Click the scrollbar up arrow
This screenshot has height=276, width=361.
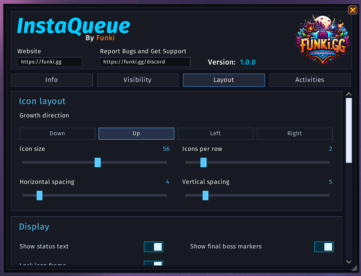(349, 94)
